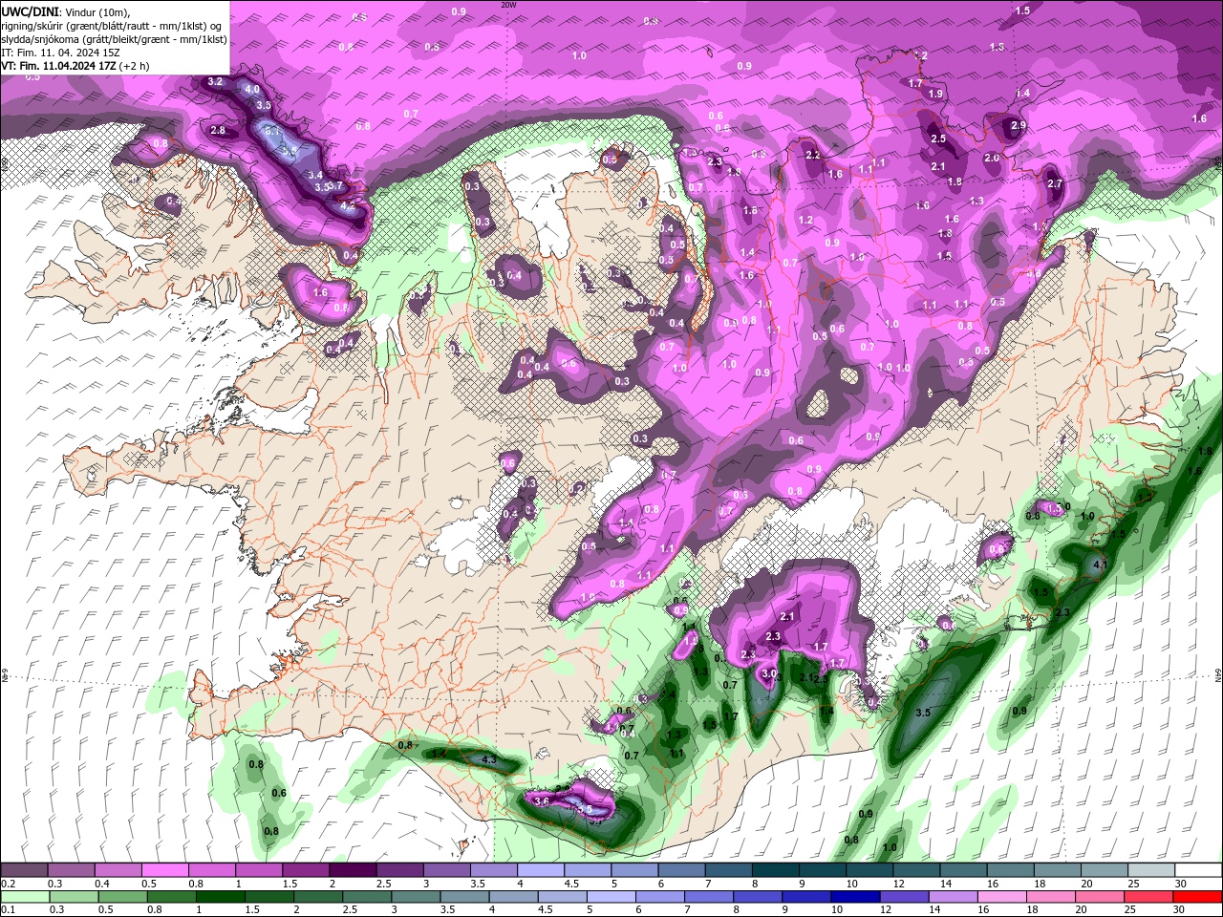
Task: Pick darkest purple 2 swatch on snow scale
Action: (x=352, y=870)
